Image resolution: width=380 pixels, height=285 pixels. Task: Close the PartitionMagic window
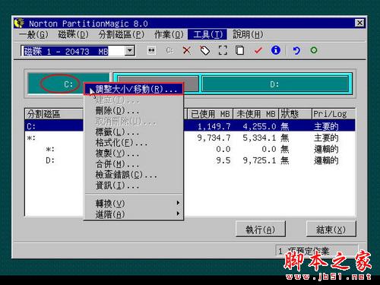(359, 23)
